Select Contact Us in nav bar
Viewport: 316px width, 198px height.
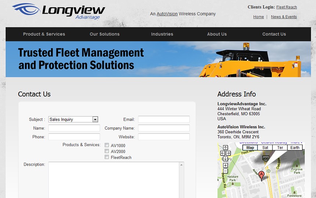274,34
